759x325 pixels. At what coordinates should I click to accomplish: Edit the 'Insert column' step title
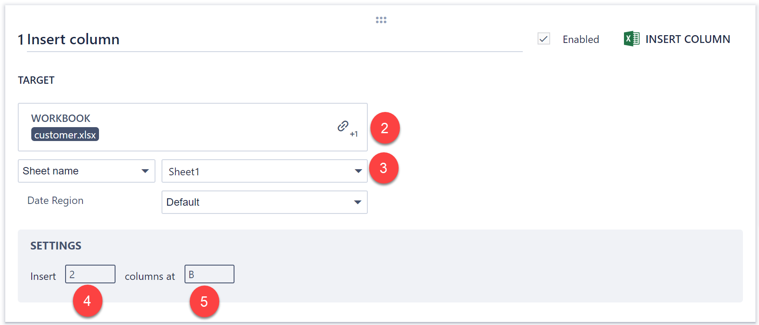click(x=73, y=39)
